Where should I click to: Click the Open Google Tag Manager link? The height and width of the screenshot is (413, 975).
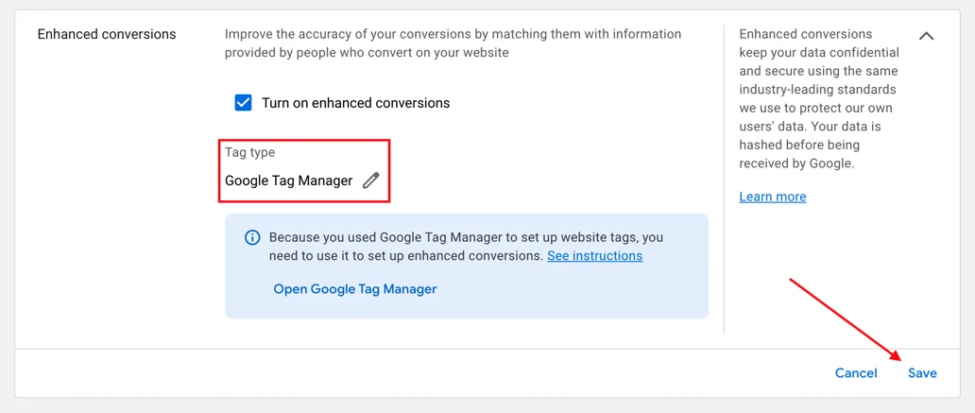click(354, 289)
